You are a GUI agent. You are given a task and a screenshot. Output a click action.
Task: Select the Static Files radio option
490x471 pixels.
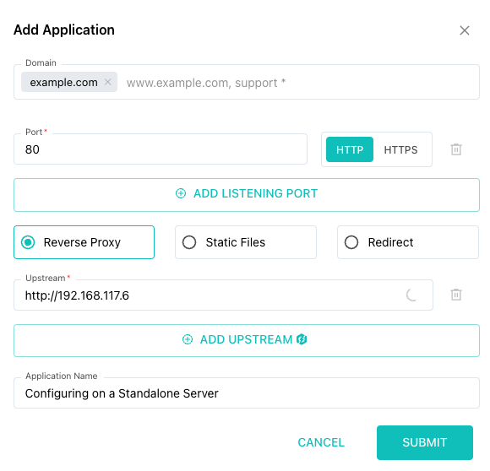246,242
